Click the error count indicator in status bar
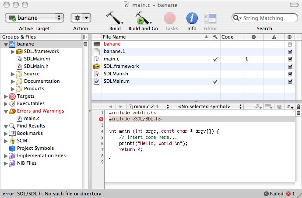The height and width of the screenshot is (198, 302). pyautogui.click(x=291, y=194)
